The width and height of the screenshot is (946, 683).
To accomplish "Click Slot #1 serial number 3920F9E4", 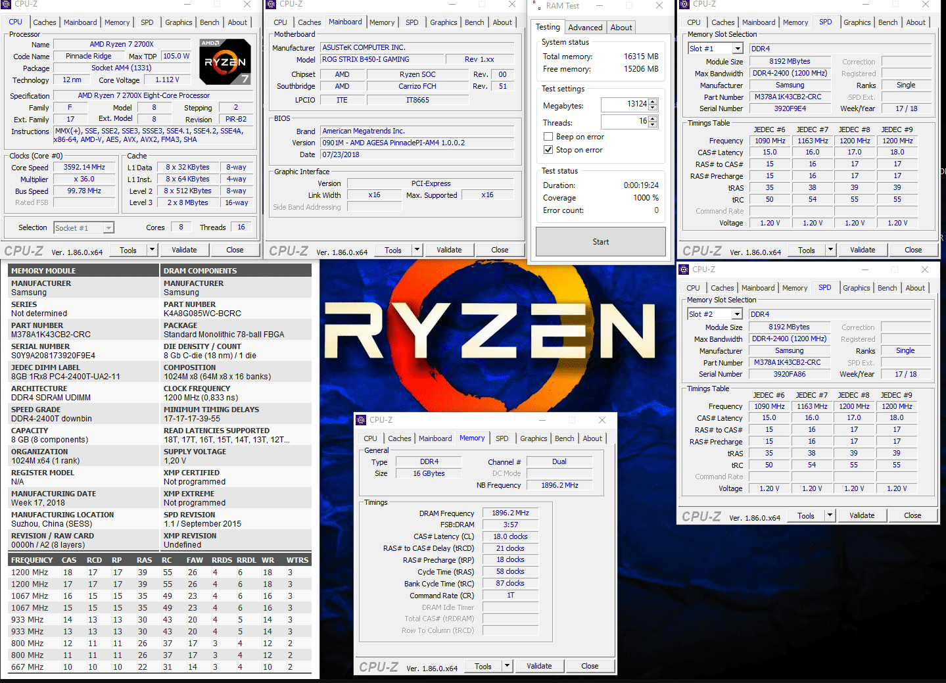I will click(790, 108).
